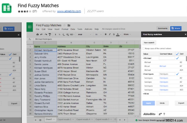This screenshot has height=123, width=187.
Task: Click the Export button in sidebar
Action: pyautogui.click(x=181, y=103)
